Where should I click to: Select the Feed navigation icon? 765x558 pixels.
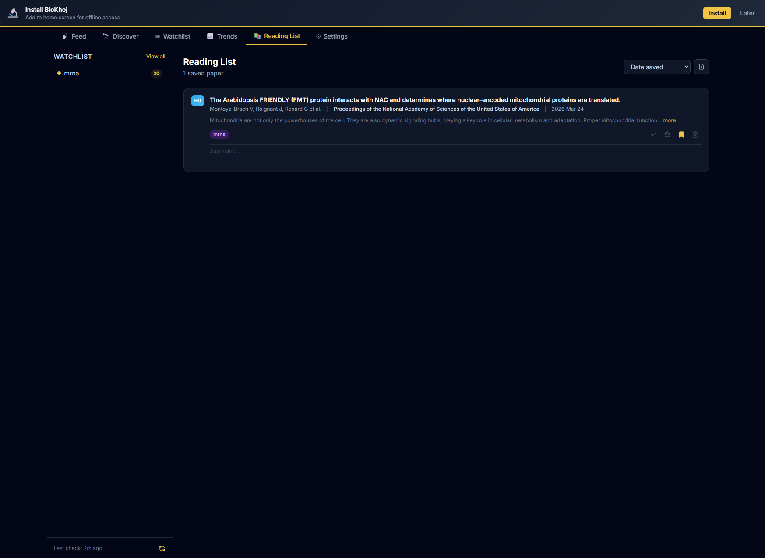pyautogui.click(x=64, y=36)
